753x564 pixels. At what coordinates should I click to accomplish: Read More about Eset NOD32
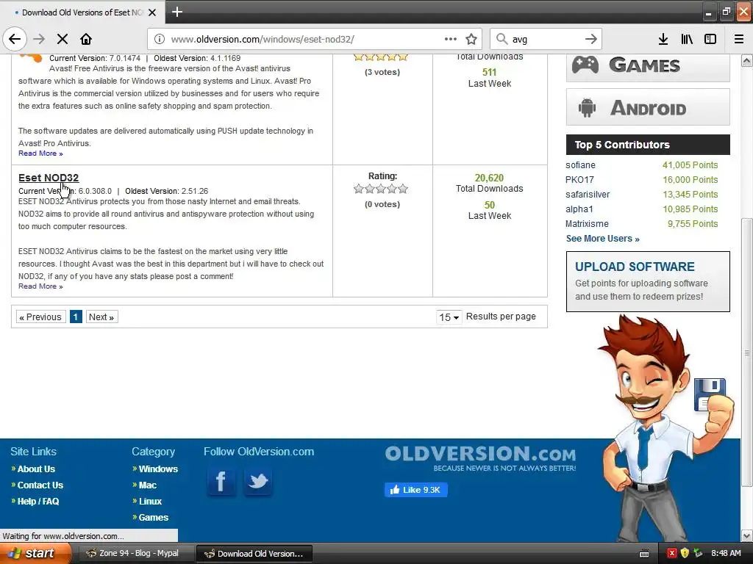pyautogui.click(x=40, y=286)
